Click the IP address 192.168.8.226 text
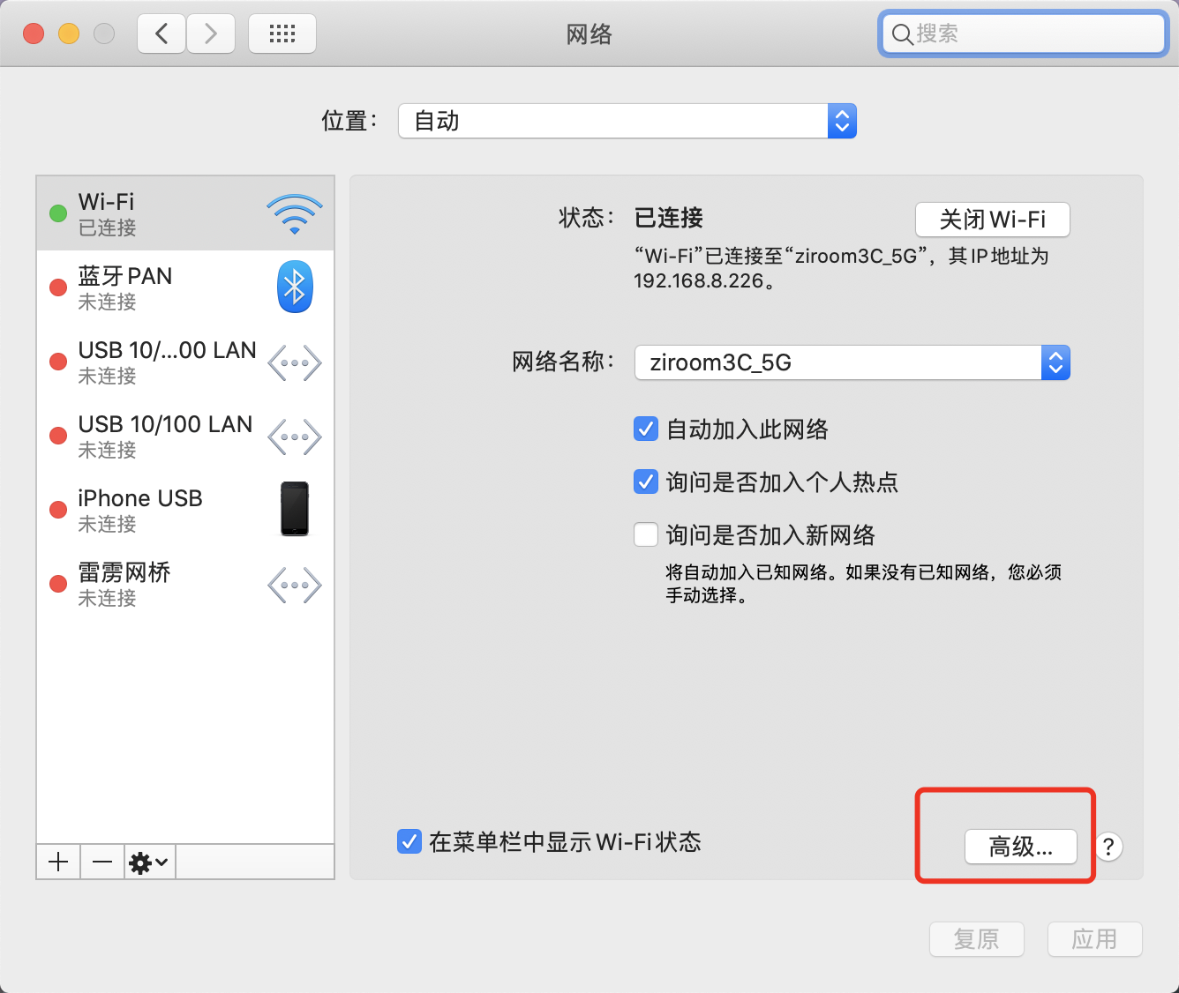This screenshot has height=993, width=1179. pos(698,281)
